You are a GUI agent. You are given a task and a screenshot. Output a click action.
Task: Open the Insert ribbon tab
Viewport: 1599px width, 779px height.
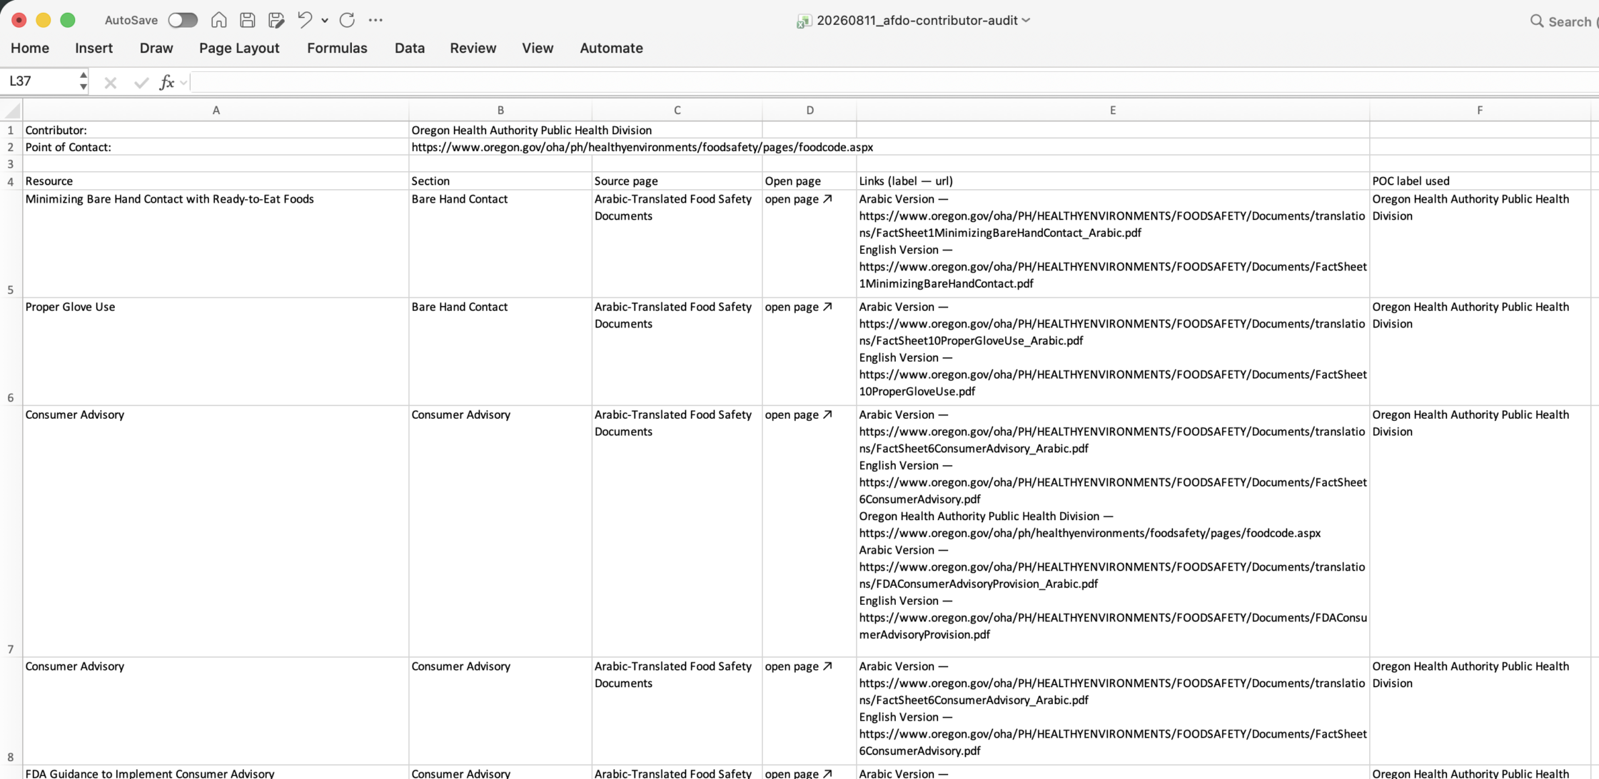(x=94, y=48)
